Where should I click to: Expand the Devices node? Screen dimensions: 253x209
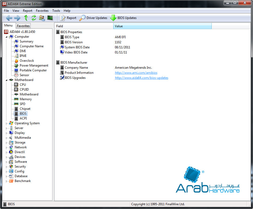pos(6,157)
